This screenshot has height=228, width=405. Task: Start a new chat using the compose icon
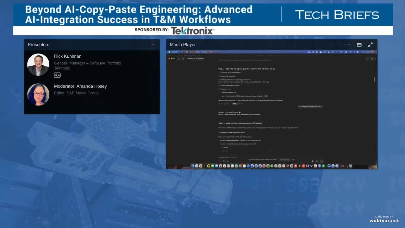pyautogui.click(x=183, y=59)
